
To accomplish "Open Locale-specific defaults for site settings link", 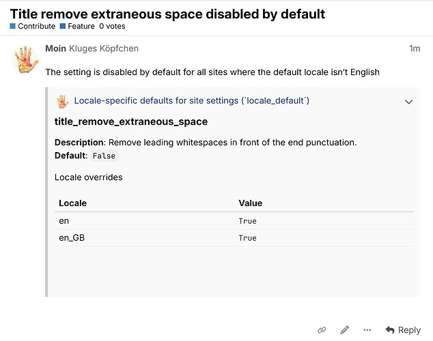I will coord(192,101).
